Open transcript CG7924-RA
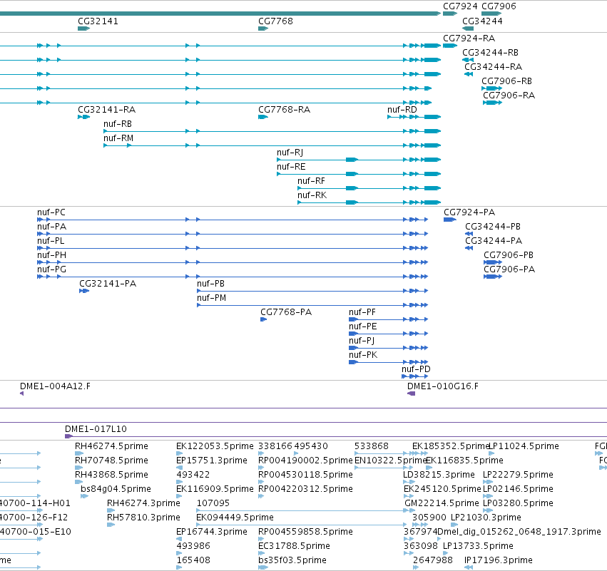The width and height of the screenshot is (607, 571). point(469,38)
